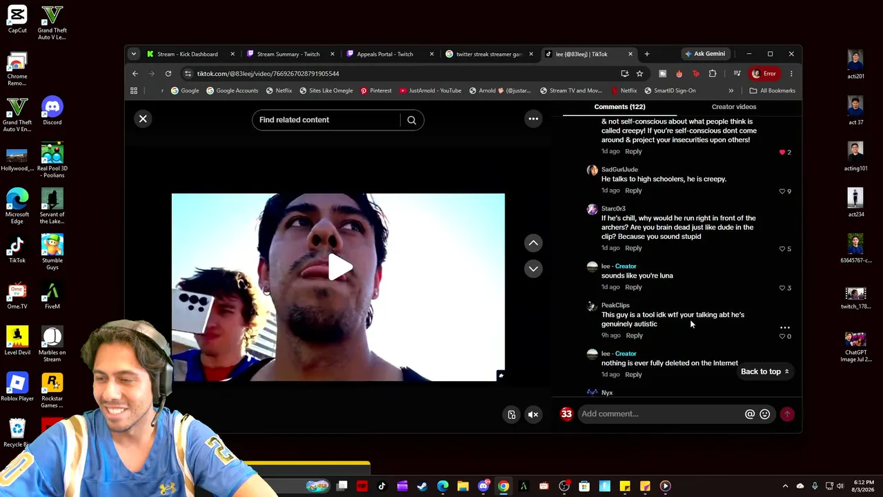This screenshot has height=497, width=883.
Task: Select the Stumble Guys desktop icon
Action: (x=52, y=252)
